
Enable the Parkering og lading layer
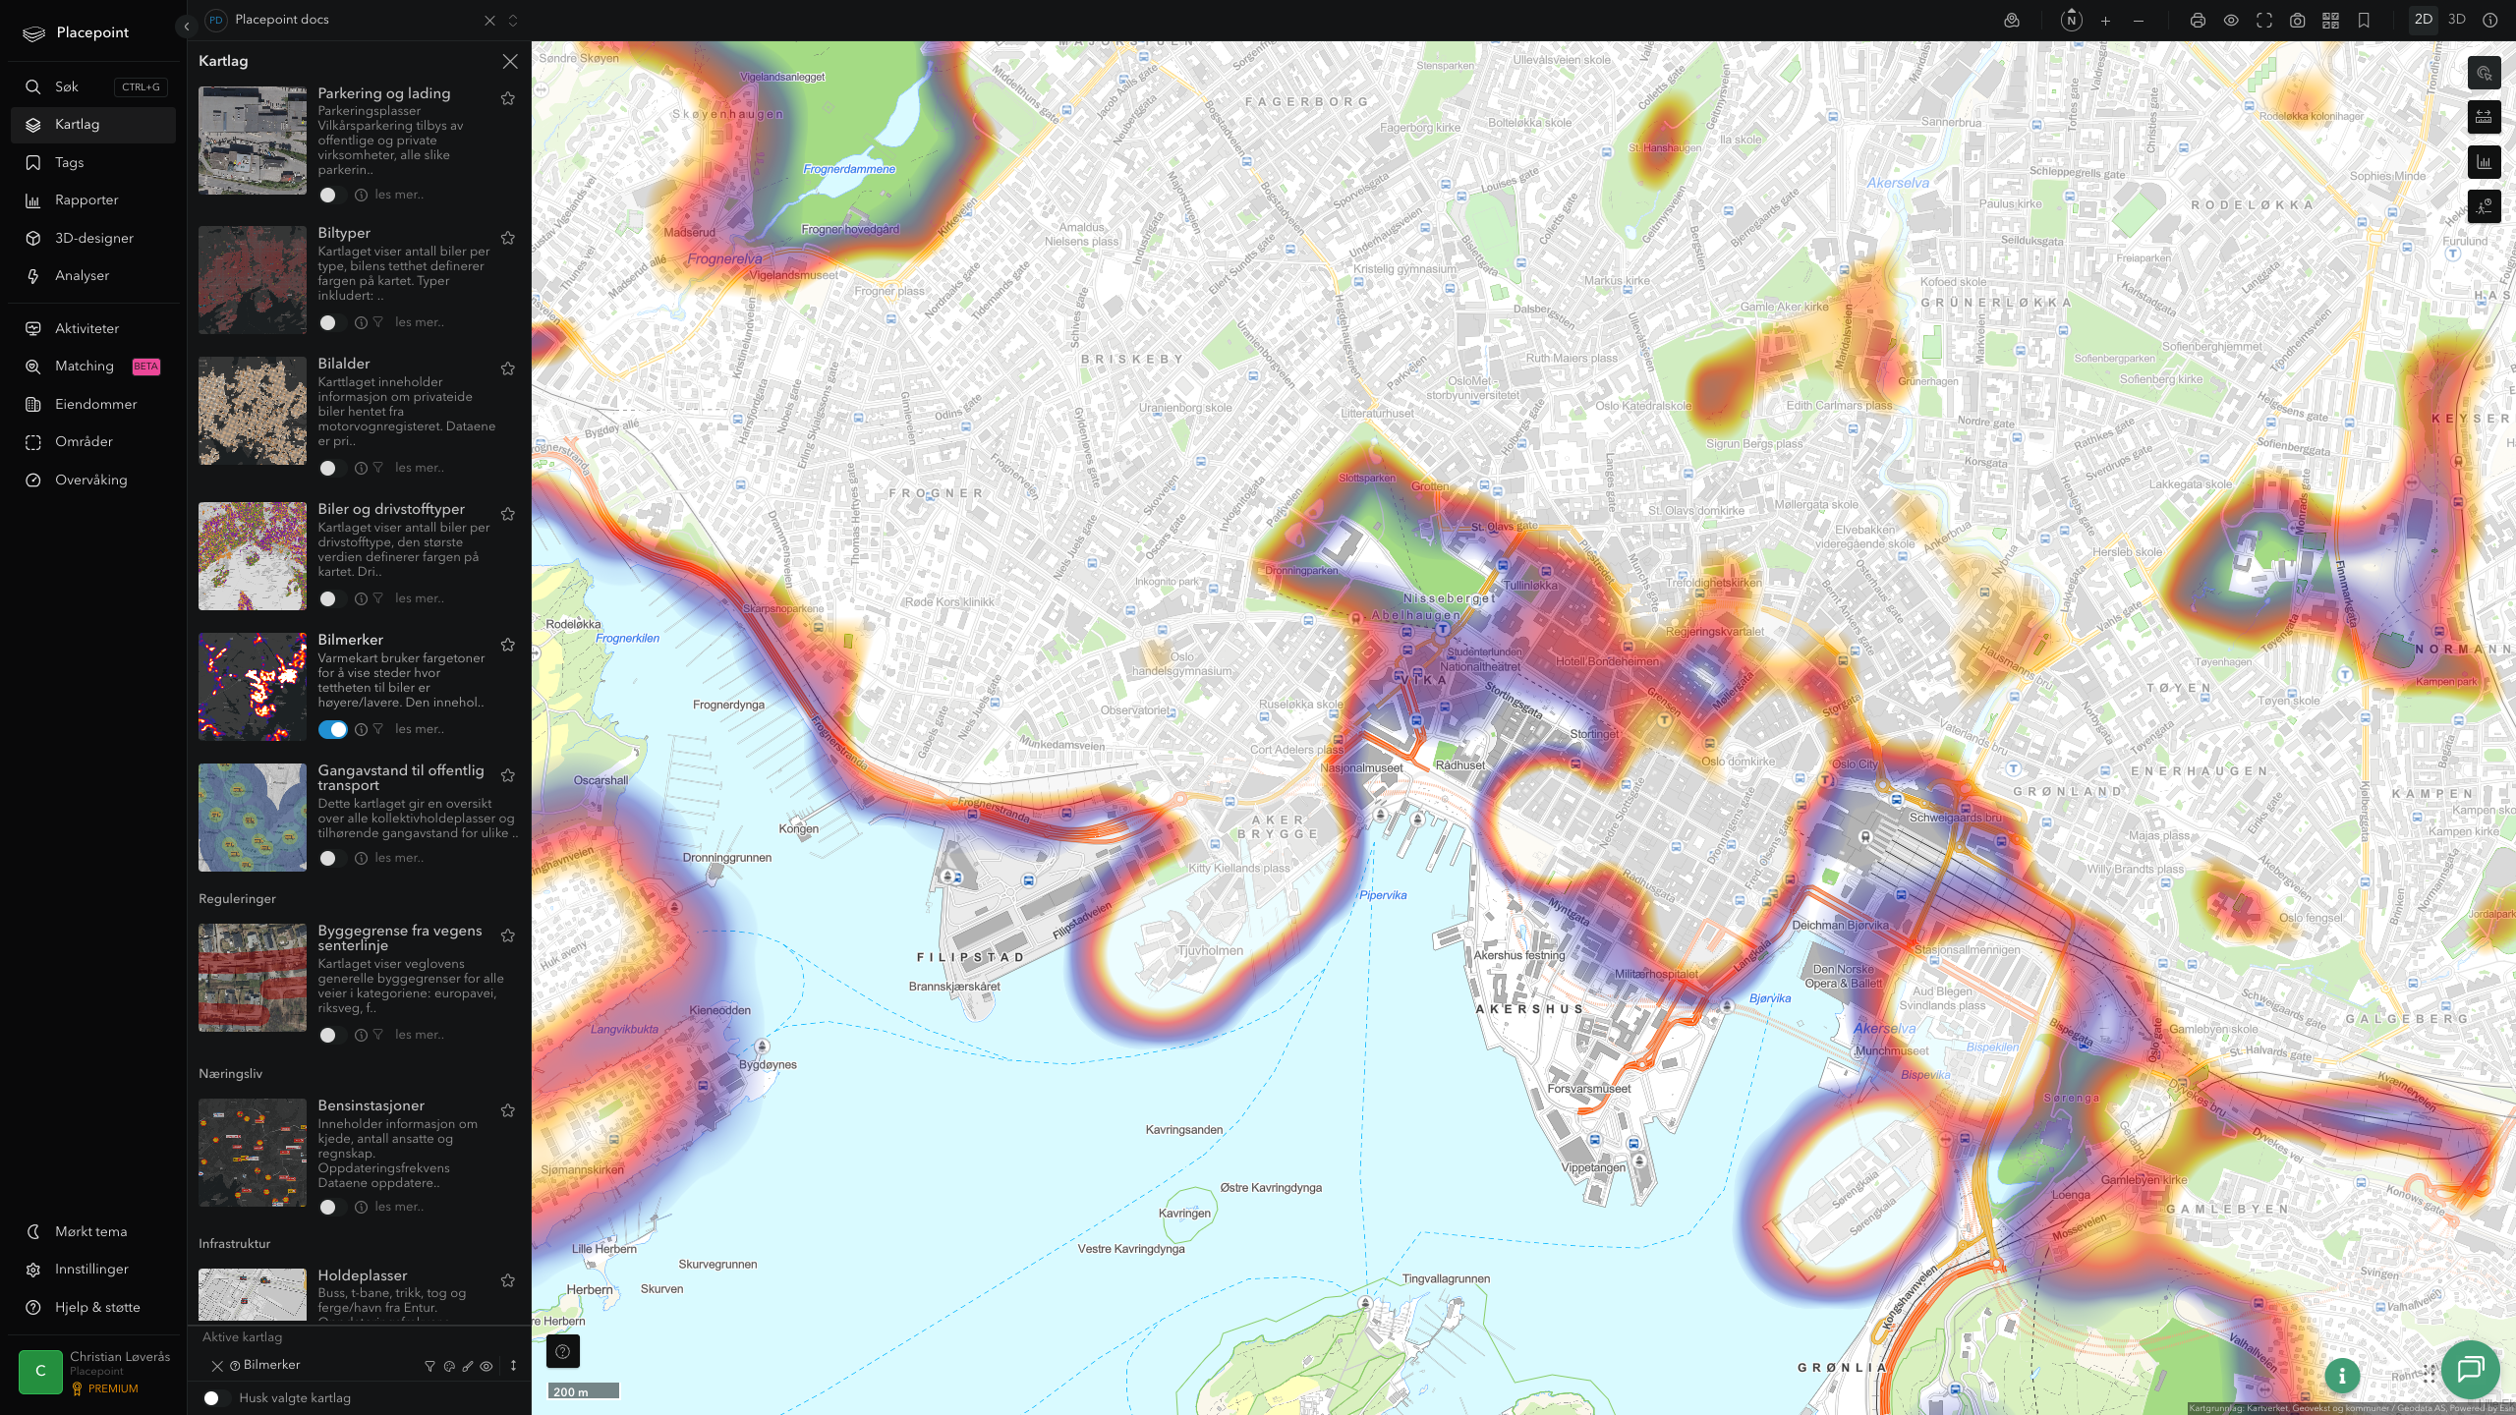pyautogui.click(x=332, y=195)
